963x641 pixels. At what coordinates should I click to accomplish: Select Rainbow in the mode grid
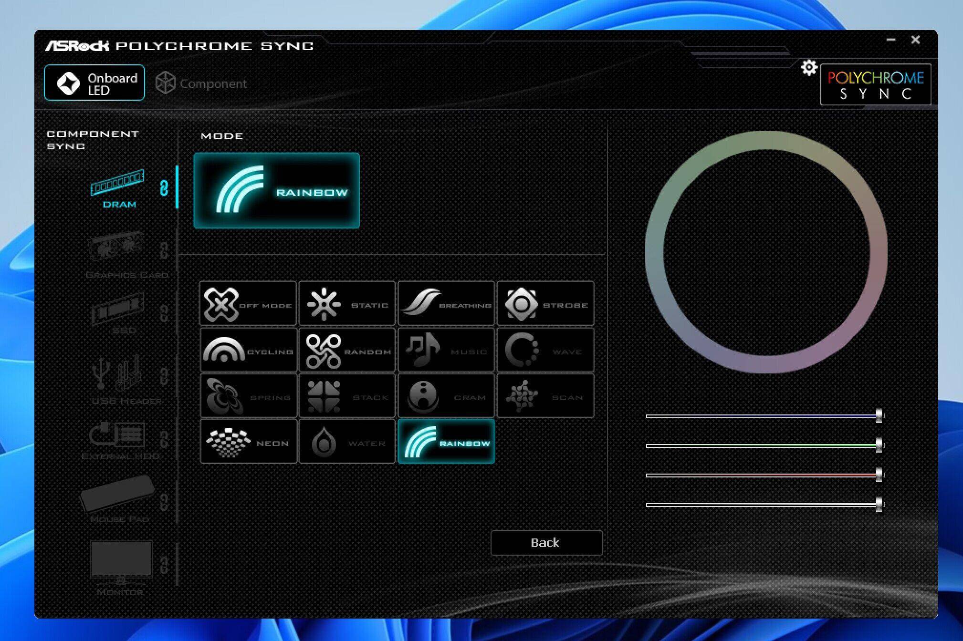[x=447, y=442]
